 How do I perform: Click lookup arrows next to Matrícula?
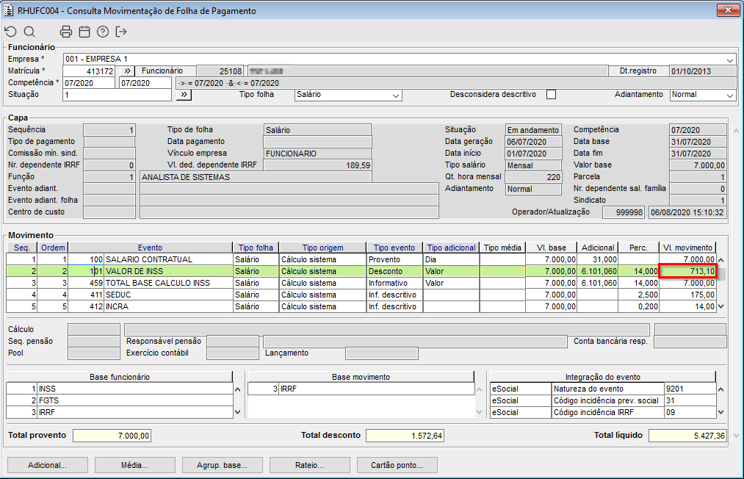(x=126, y=71)
